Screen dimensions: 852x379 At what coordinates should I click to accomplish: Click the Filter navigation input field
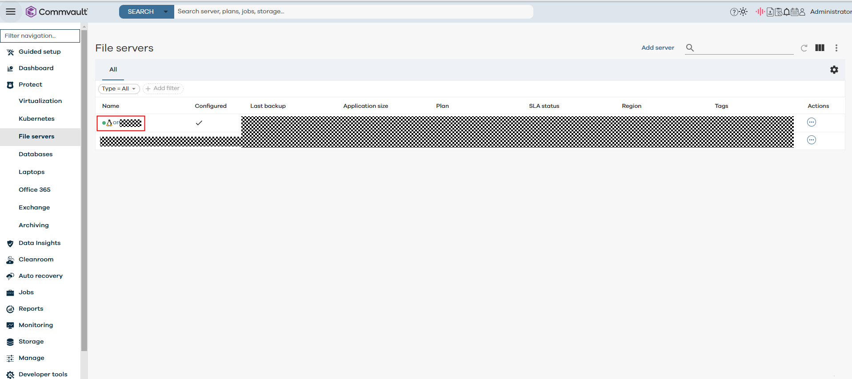(x=40, y=36)
